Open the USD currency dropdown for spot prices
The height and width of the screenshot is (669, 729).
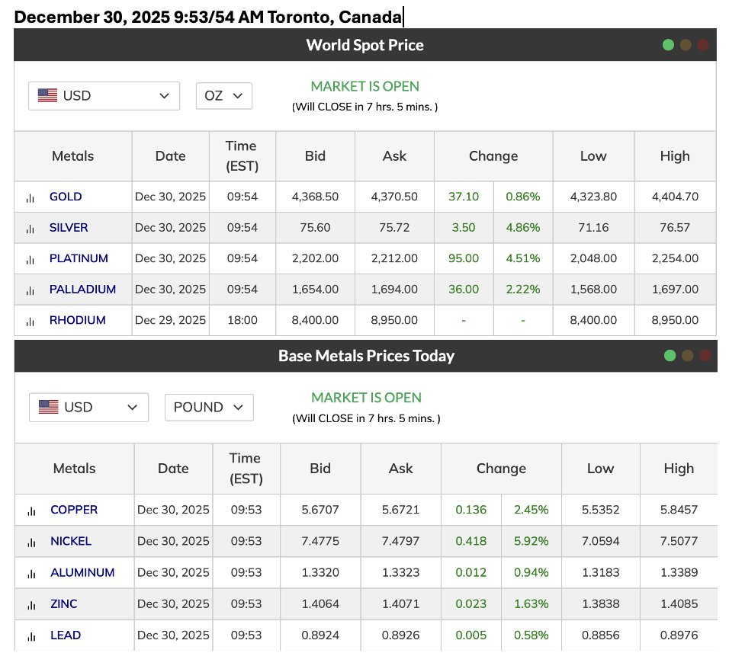103,95
